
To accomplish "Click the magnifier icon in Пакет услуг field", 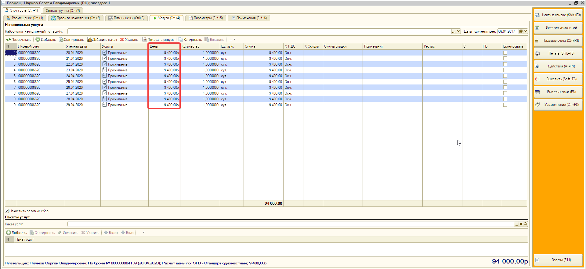I will (x=526, y=224).
